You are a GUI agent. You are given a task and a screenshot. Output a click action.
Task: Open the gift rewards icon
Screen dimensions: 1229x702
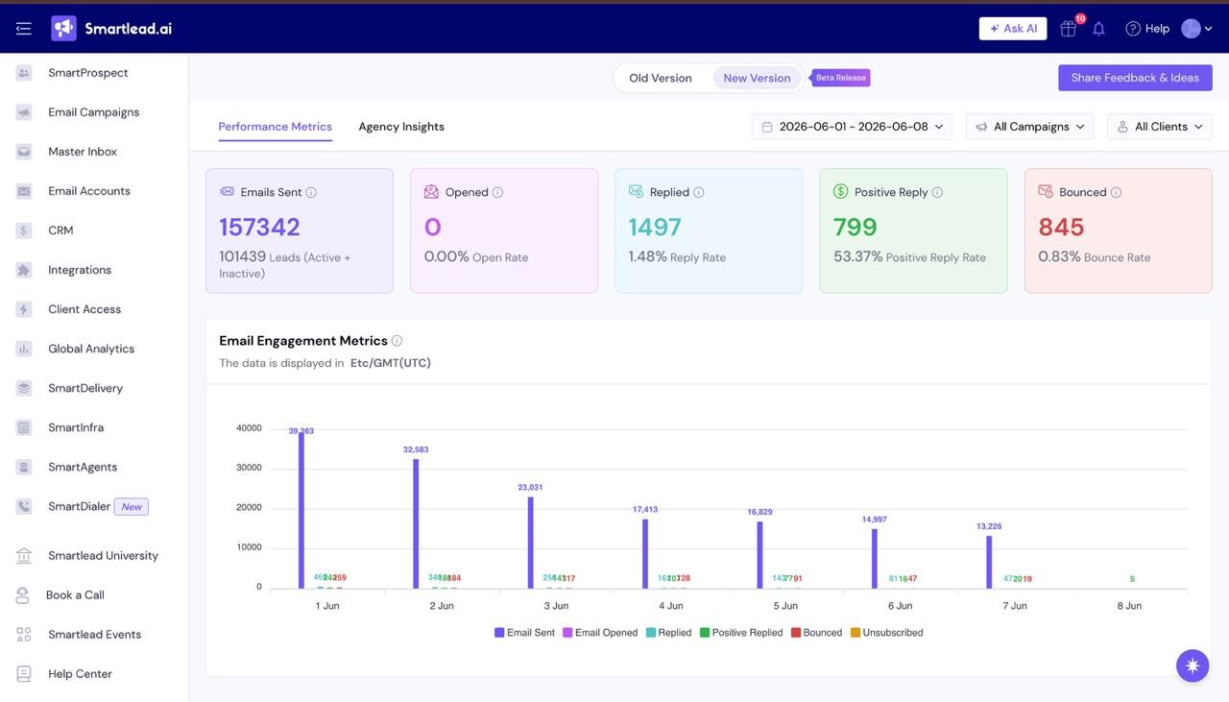(1068, 29)
